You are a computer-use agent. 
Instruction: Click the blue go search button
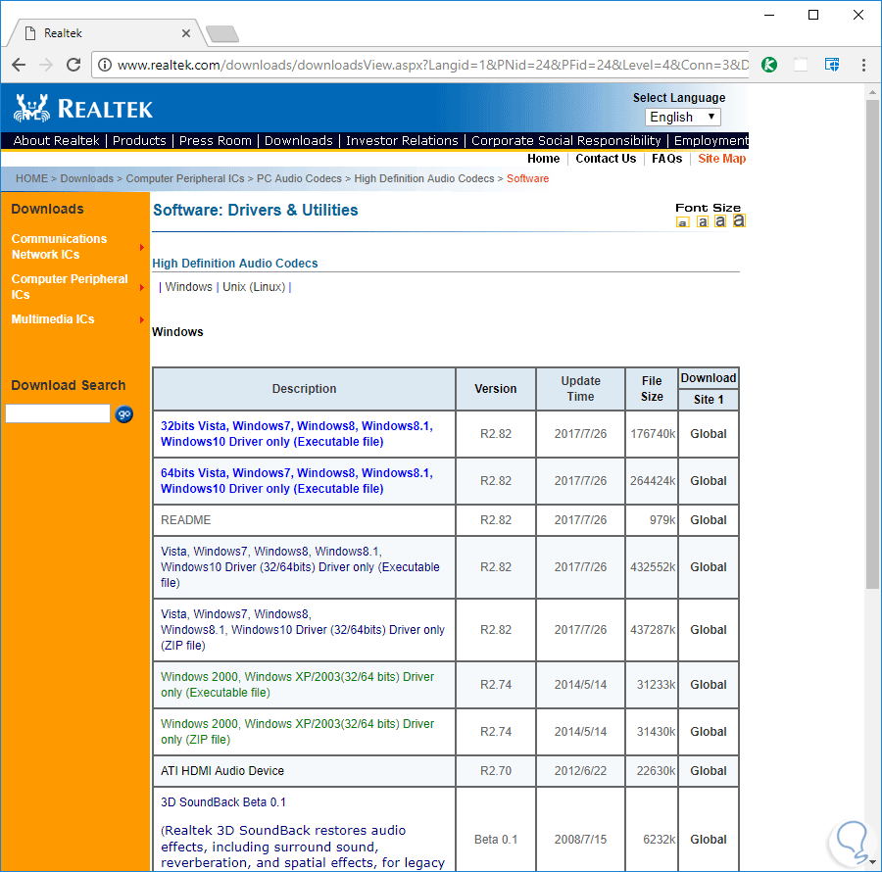click(x=123, y=414)
